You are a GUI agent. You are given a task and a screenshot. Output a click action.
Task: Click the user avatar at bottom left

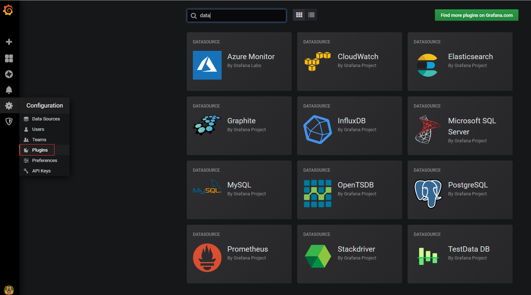click(x=9, y=290)
